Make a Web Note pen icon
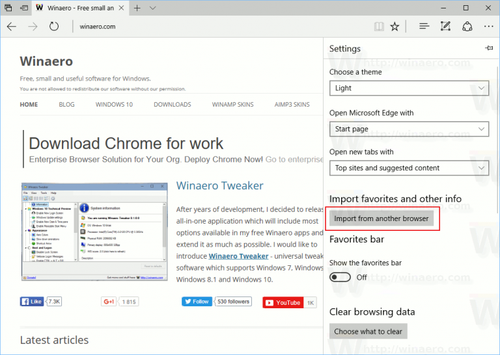The image size is (500, 355). (x=445, y=26)
